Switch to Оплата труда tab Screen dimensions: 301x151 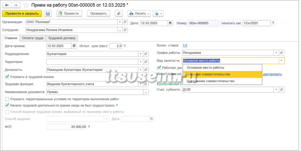pyautogui.click(x=33, y=38)
